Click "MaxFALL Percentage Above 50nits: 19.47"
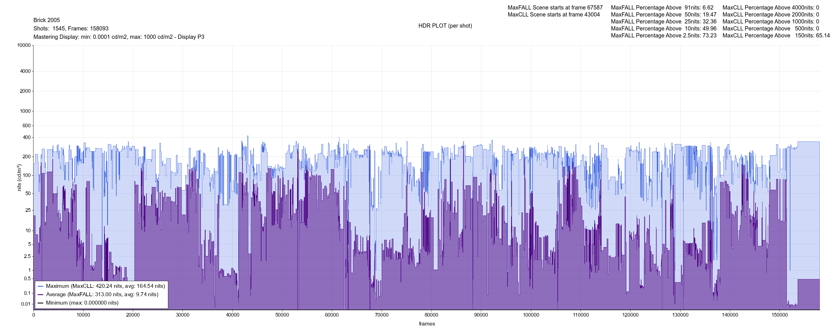This screenshot has width=837, height=335. pos(663,15)
